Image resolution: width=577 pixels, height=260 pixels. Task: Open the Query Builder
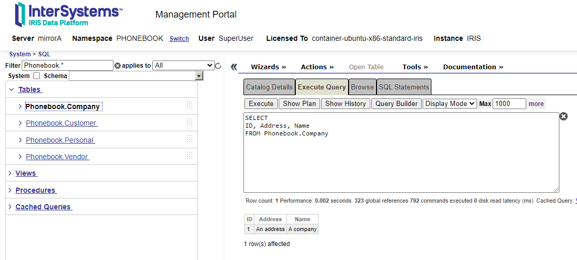pos(396,103)
